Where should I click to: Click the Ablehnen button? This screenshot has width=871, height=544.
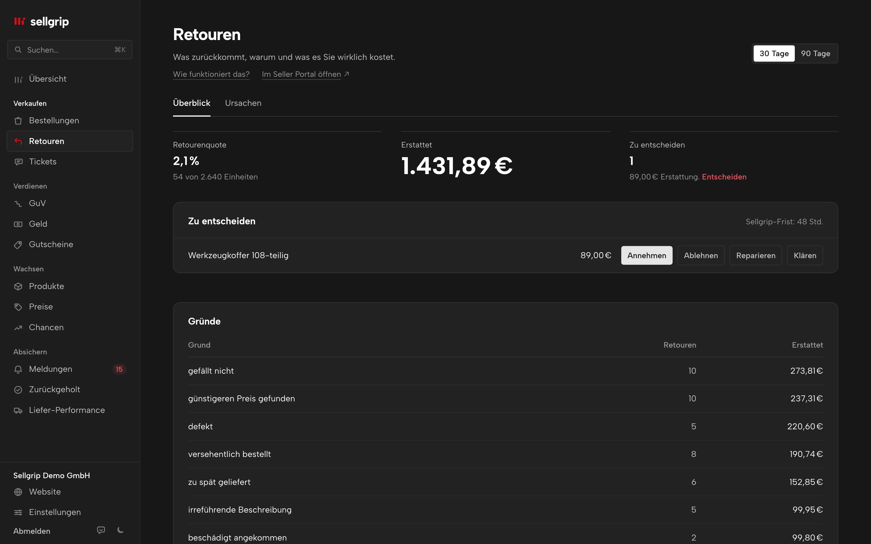701,255
